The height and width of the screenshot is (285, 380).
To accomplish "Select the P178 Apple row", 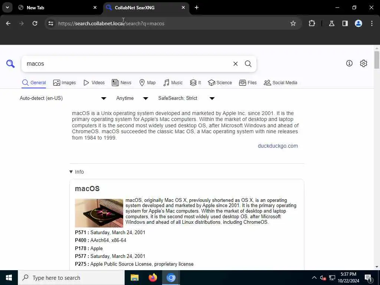I will 89,248.
